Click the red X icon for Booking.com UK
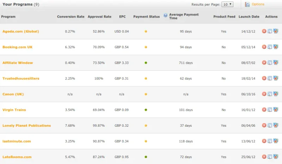 click(264, 47)
